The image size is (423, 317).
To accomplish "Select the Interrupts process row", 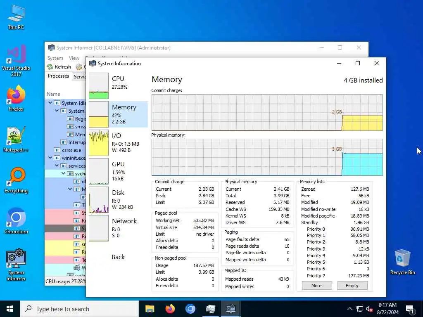I will [65, 142].
